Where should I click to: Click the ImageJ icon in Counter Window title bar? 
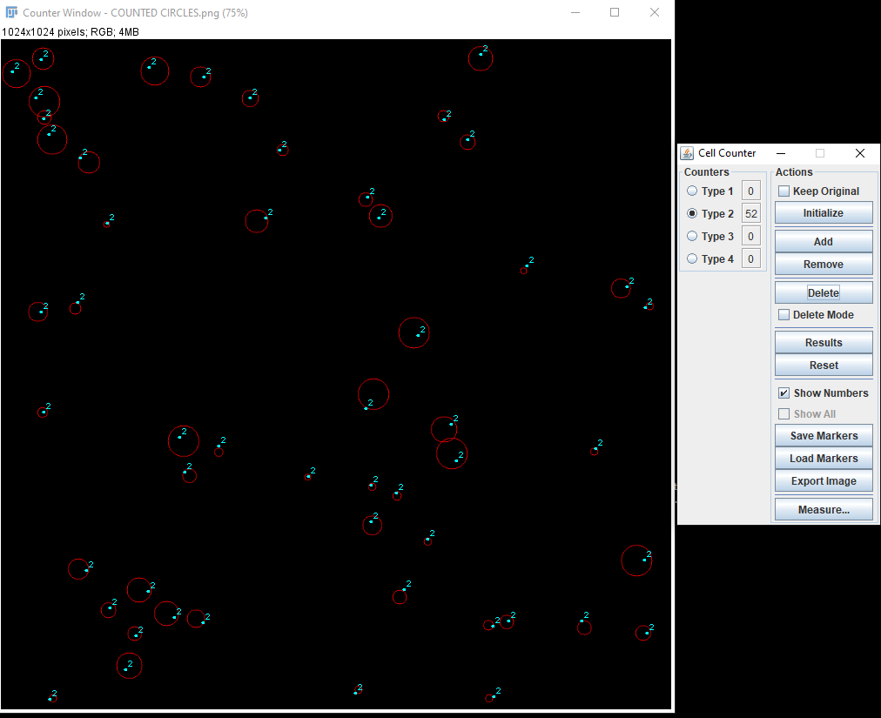10,12
